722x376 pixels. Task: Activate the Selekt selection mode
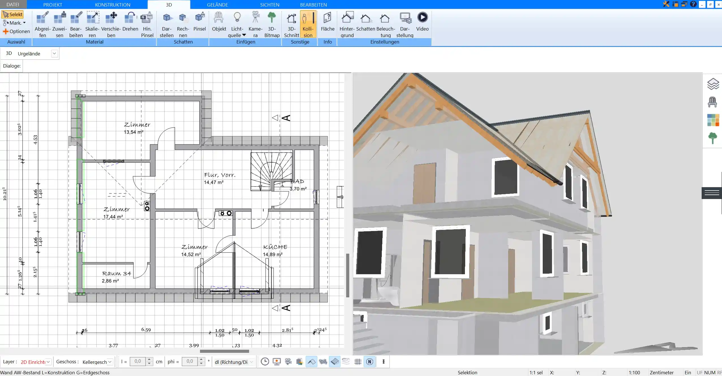pyautogui.click(x=12, y=14)
